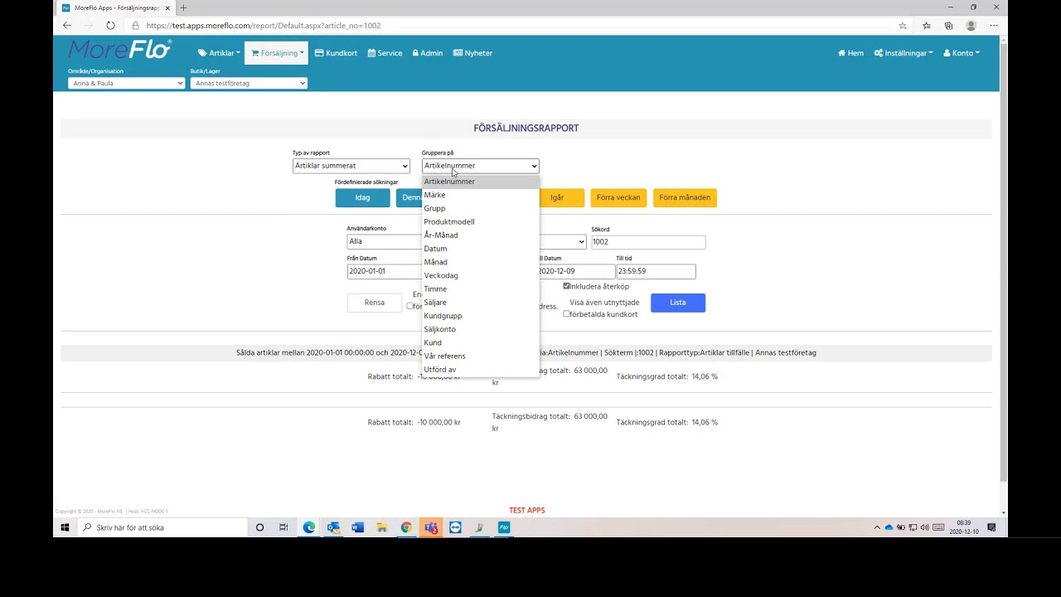Open Nyheter in the navbar

click(472, 53)
